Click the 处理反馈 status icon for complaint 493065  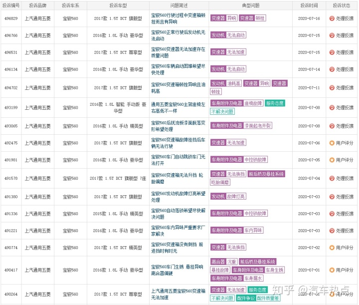click(332, 126)
